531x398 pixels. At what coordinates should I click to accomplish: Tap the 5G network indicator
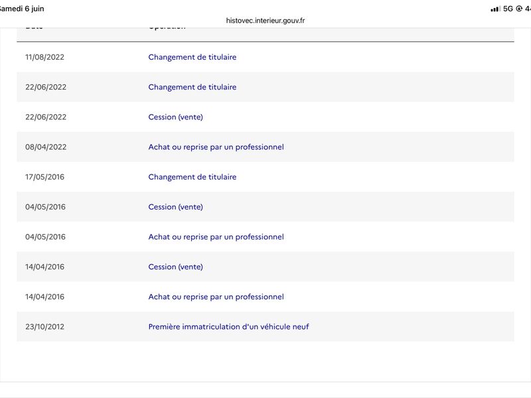508,9
